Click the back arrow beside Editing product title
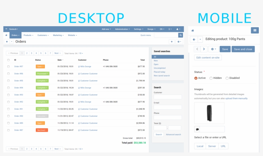The height and width of the screenshot is (156, 263). point(193,39)
